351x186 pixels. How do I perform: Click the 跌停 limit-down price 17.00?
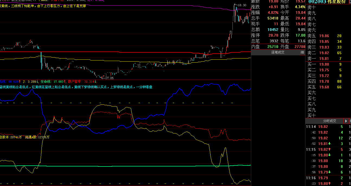click(301, 35)
